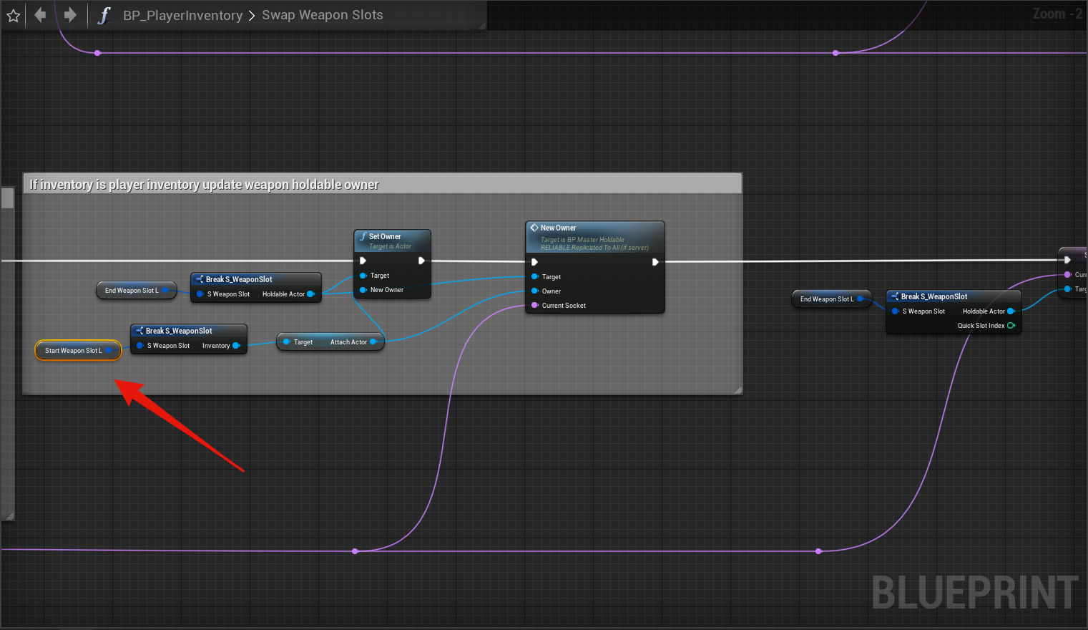Screen dimensions: 1088x630
Task: Click the New Owner input pin on Set Owner
Action: (363, 290)
